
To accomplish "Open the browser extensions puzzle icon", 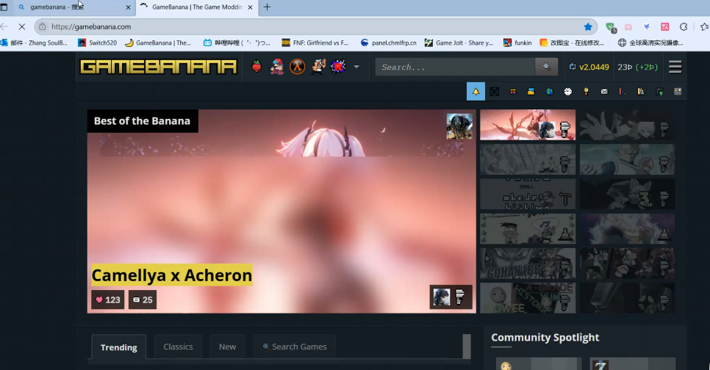I will point(684,26).
